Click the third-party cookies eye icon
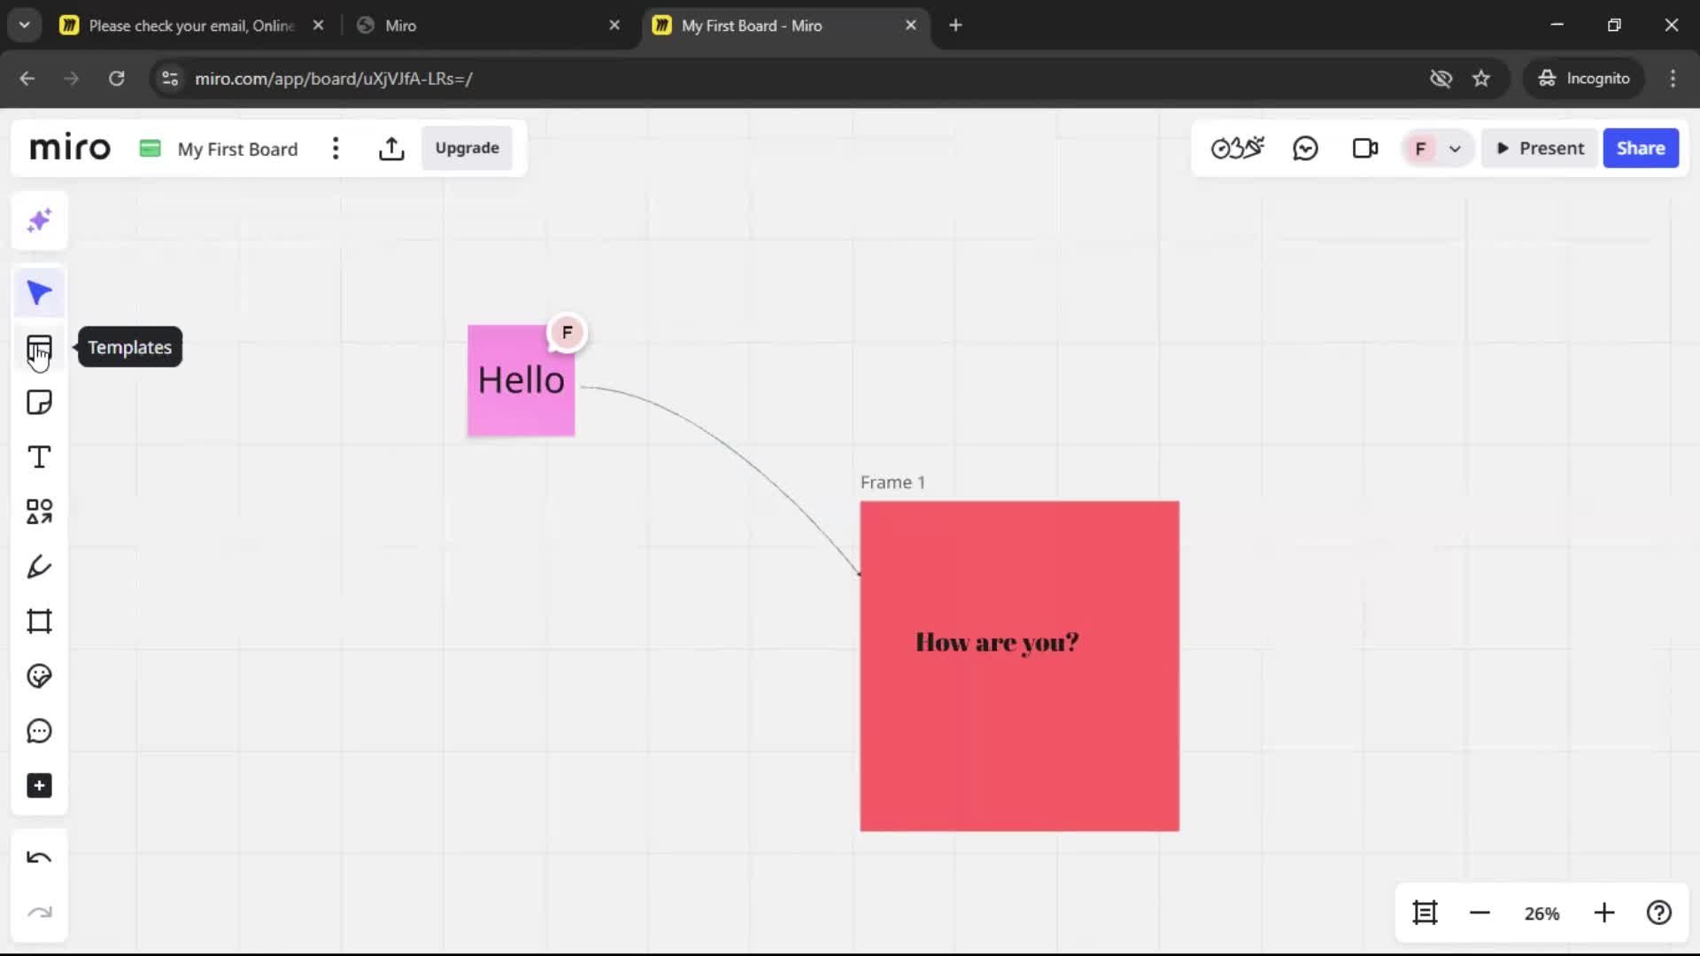 (x=1441, y=79)
